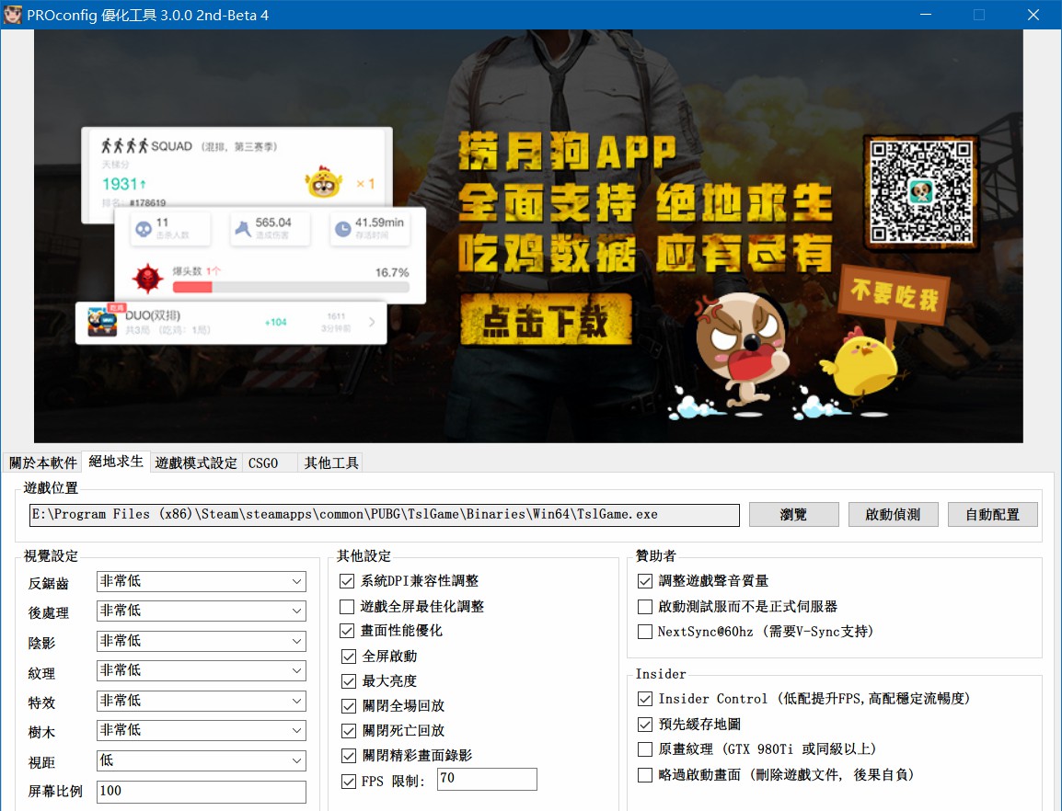
Task: Click the 屏幕比例 value field
Action: [202, 792]
